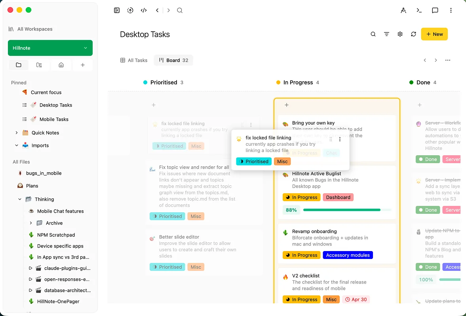
Task: Click the Prioritised column color dot
Action: point(145,82)
